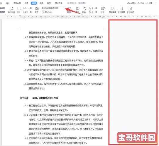This screenshot has width=159, height=146.
Task: Jump to next revision 下一条
Action: click(x=93, y=12)
